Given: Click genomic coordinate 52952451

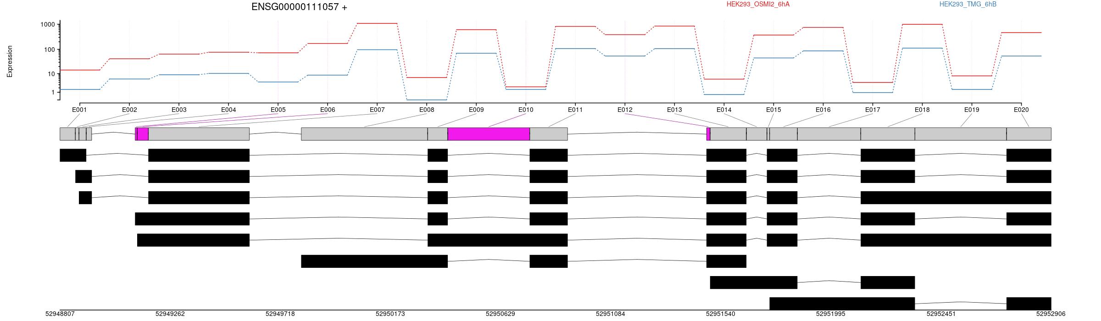Looking at the screenshot, I should click(941, 314).
